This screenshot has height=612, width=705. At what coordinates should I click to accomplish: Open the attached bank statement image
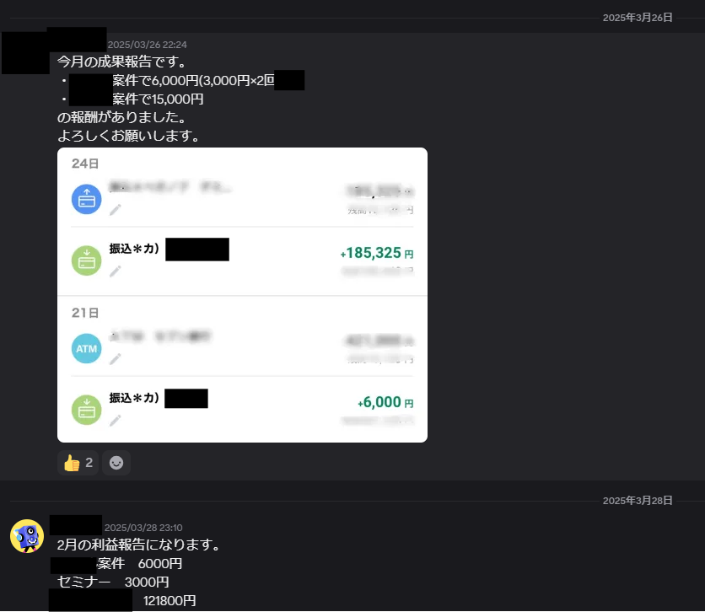click(x=242, y=295)
